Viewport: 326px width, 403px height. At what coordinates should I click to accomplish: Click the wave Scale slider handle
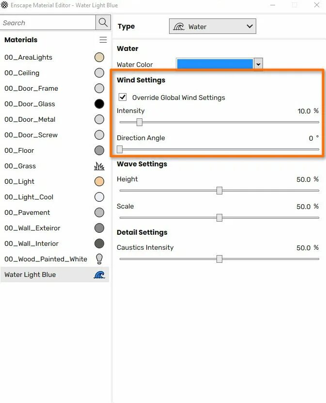coord(219,218)
